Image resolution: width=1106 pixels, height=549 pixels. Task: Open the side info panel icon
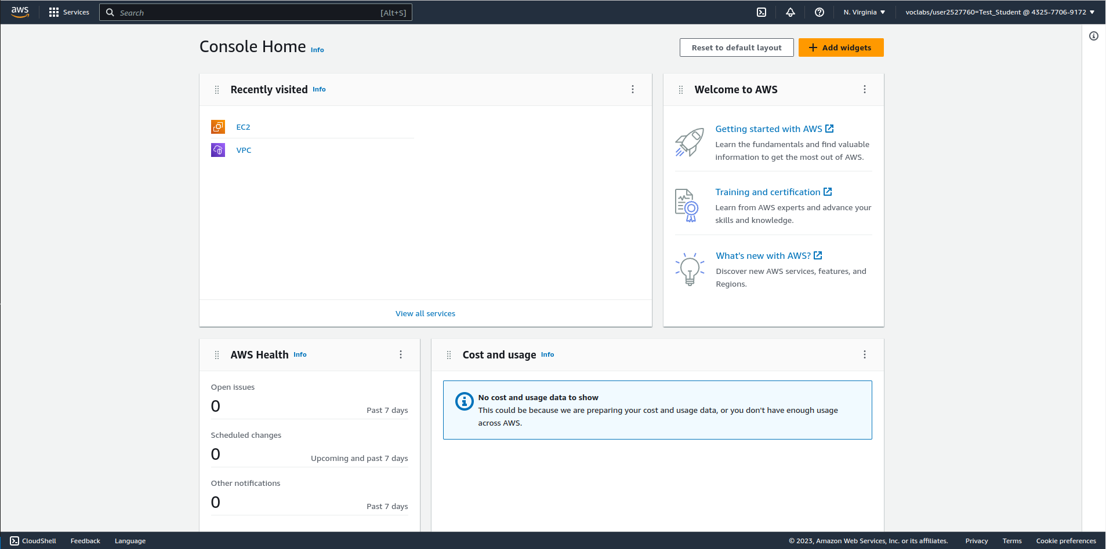[x=1094, y=36]
